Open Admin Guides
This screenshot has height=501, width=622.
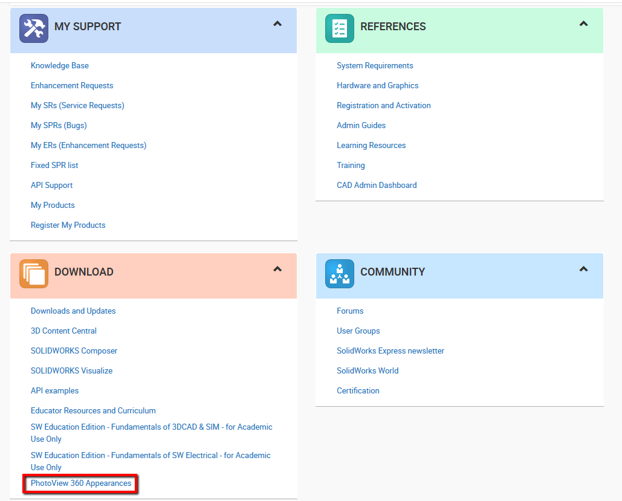(x=361, y=125)
